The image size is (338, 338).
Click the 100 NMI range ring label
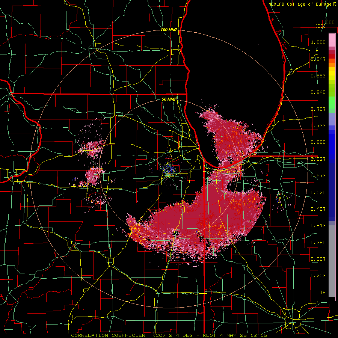[x=169, y=30]
